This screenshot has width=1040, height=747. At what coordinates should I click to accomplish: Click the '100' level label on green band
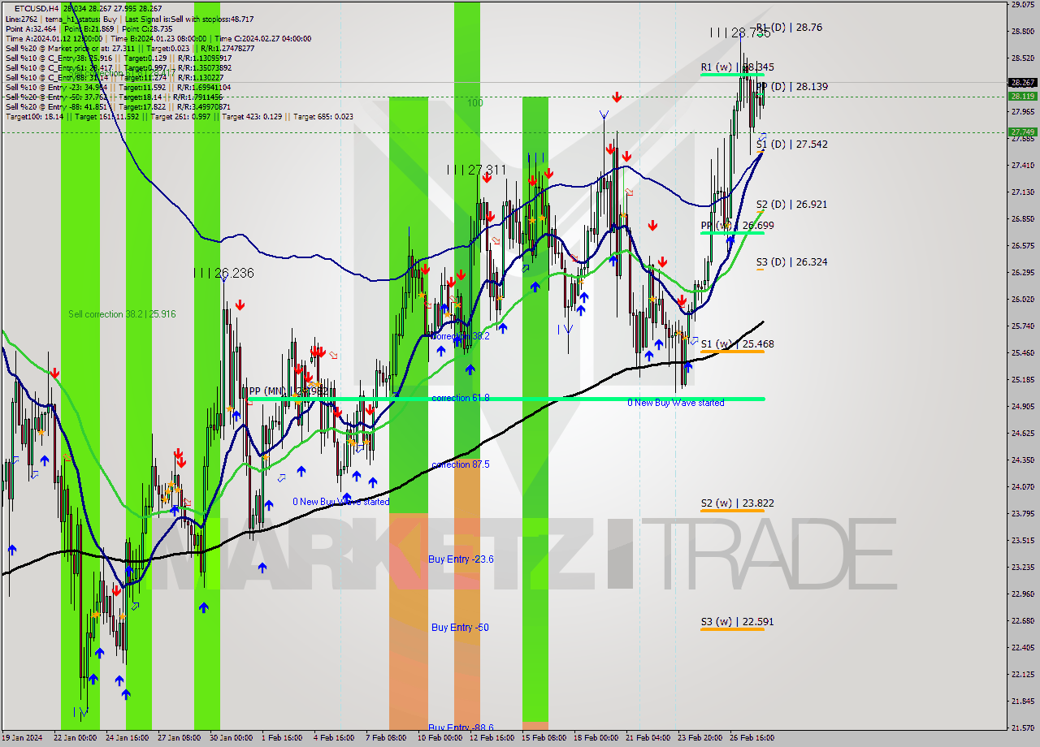pyautogui.click(x=474, y=103)
